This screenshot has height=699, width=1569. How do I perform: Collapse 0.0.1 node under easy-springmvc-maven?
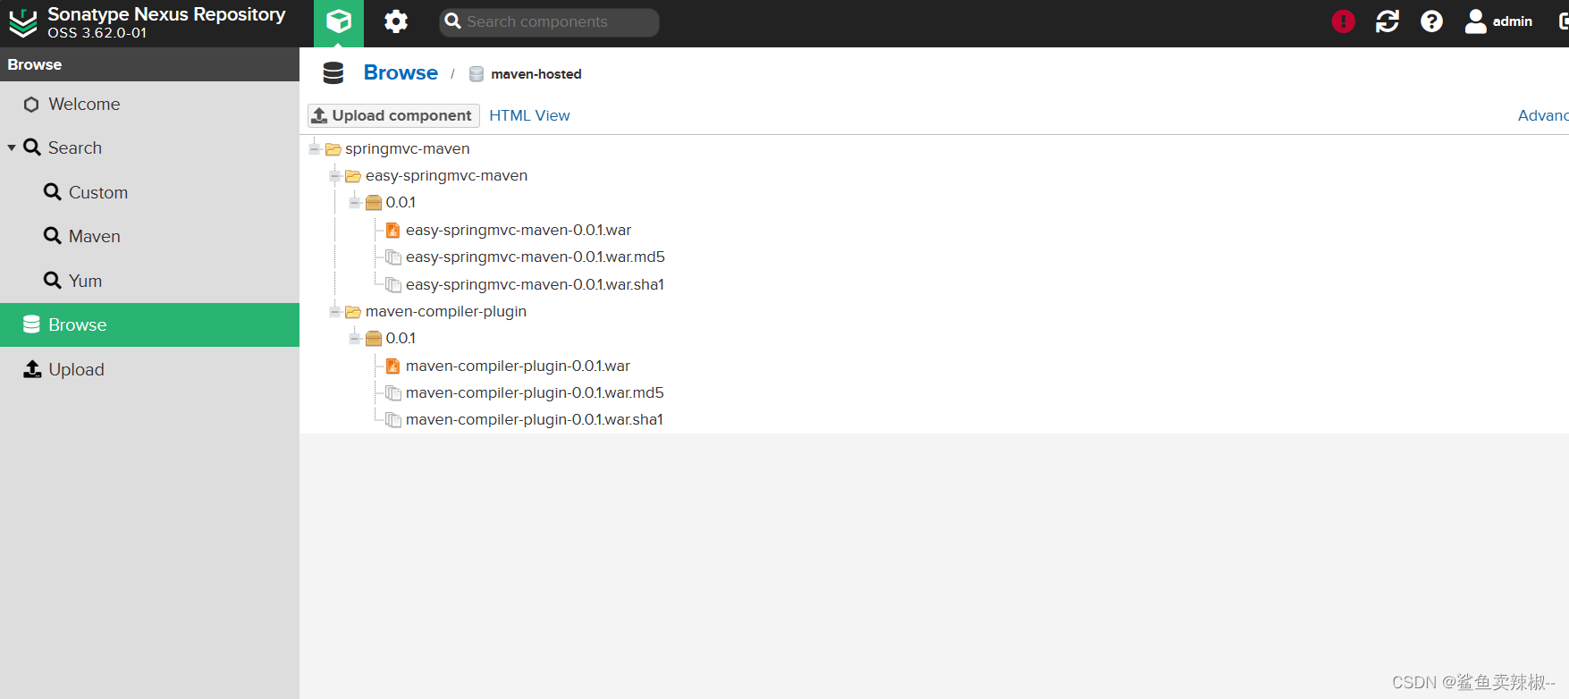(x=355, y=203)
